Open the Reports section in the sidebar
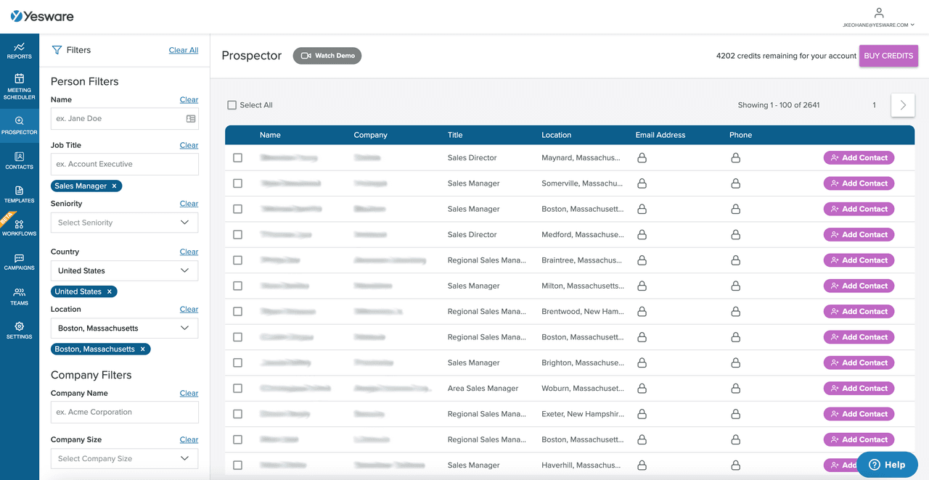 coord(19,51)
